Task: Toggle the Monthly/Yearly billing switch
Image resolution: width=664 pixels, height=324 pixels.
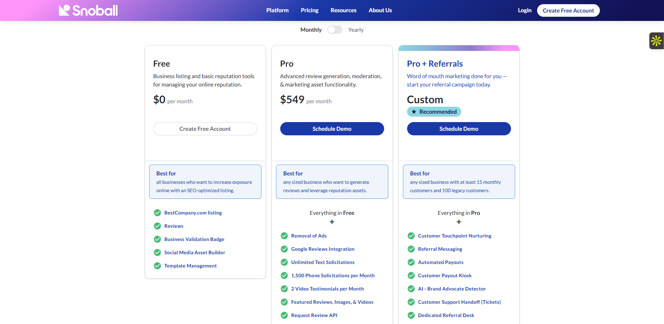Action: [335, 30]
